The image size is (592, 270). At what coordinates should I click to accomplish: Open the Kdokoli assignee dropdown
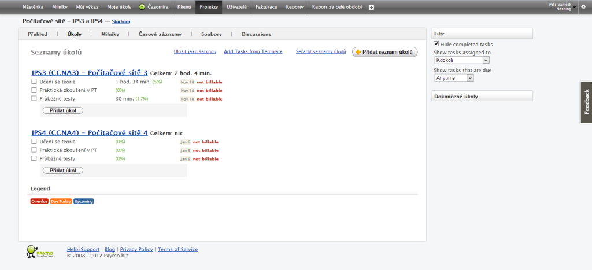(462, 60)
